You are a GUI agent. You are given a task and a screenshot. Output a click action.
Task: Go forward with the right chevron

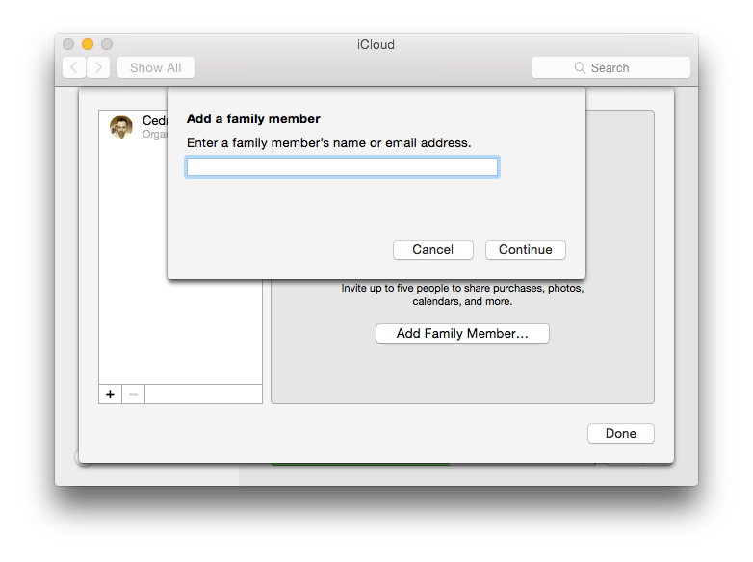click(x=98, y=67)
